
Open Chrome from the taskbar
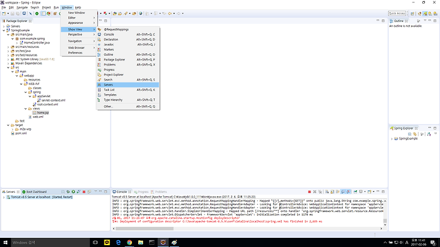coord(130,243)
